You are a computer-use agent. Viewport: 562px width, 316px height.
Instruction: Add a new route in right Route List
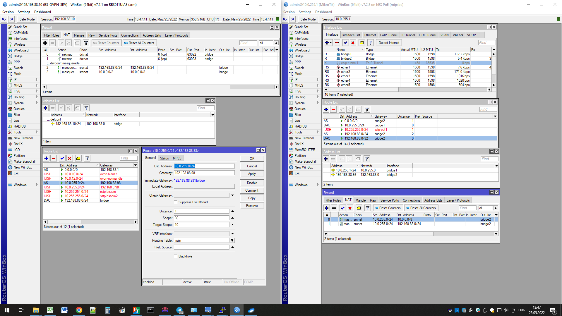click(x=326, y=109)
